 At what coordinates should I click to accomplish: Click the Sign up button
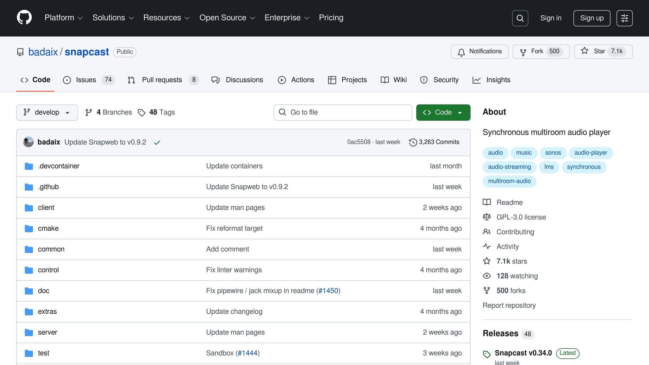(591, 18)
